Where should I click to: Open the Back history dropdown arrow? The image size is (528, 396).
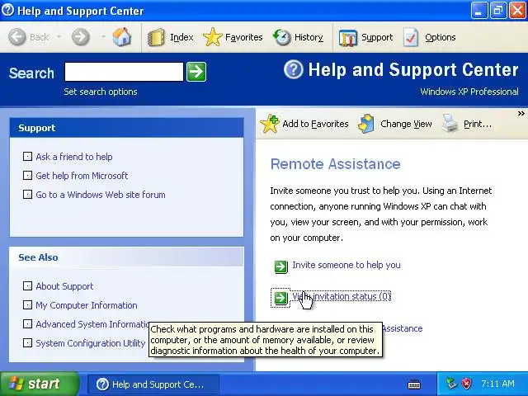[x=59, y=36]
